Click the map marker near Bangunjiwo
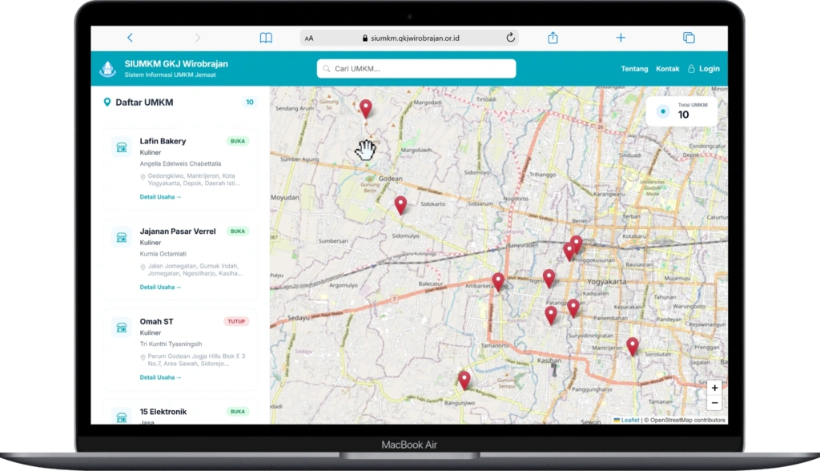This screenshot has height=471, width=820. [x=464, y=380]
